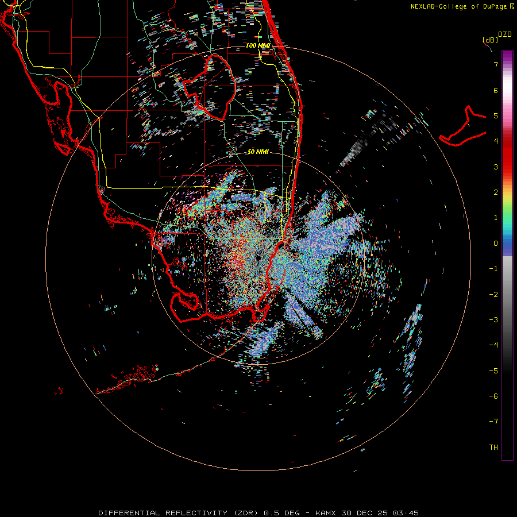
Task: Click the [dB] units label
Action: (491, 40)
